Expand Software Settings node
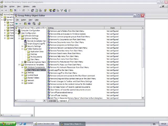This screenshot has width=168, height=126. tap(19, 36)
